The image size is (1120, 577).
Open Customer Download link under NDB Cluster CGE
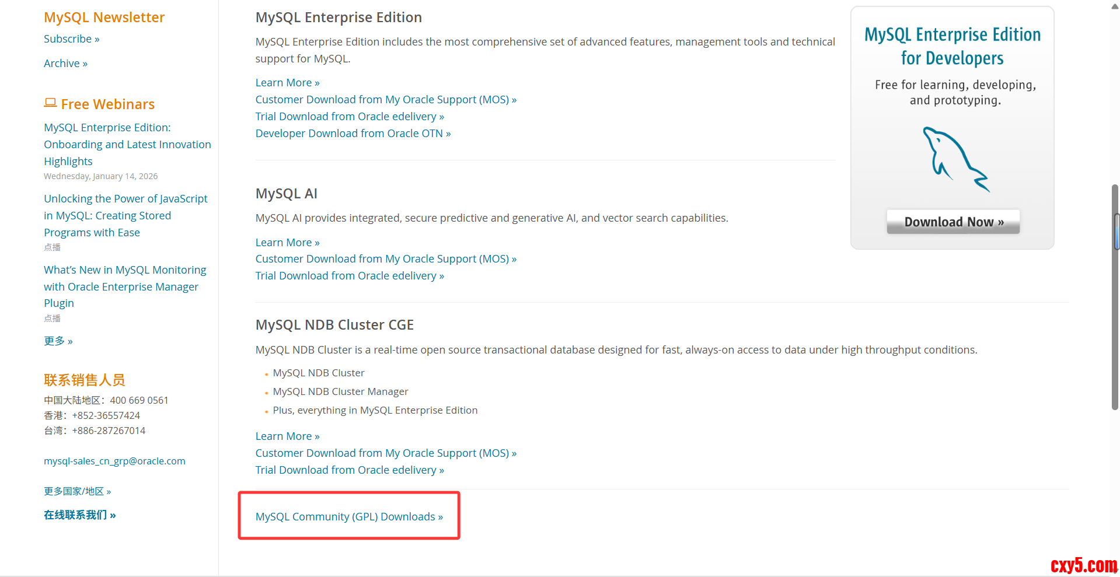click(x=385, y=453)
